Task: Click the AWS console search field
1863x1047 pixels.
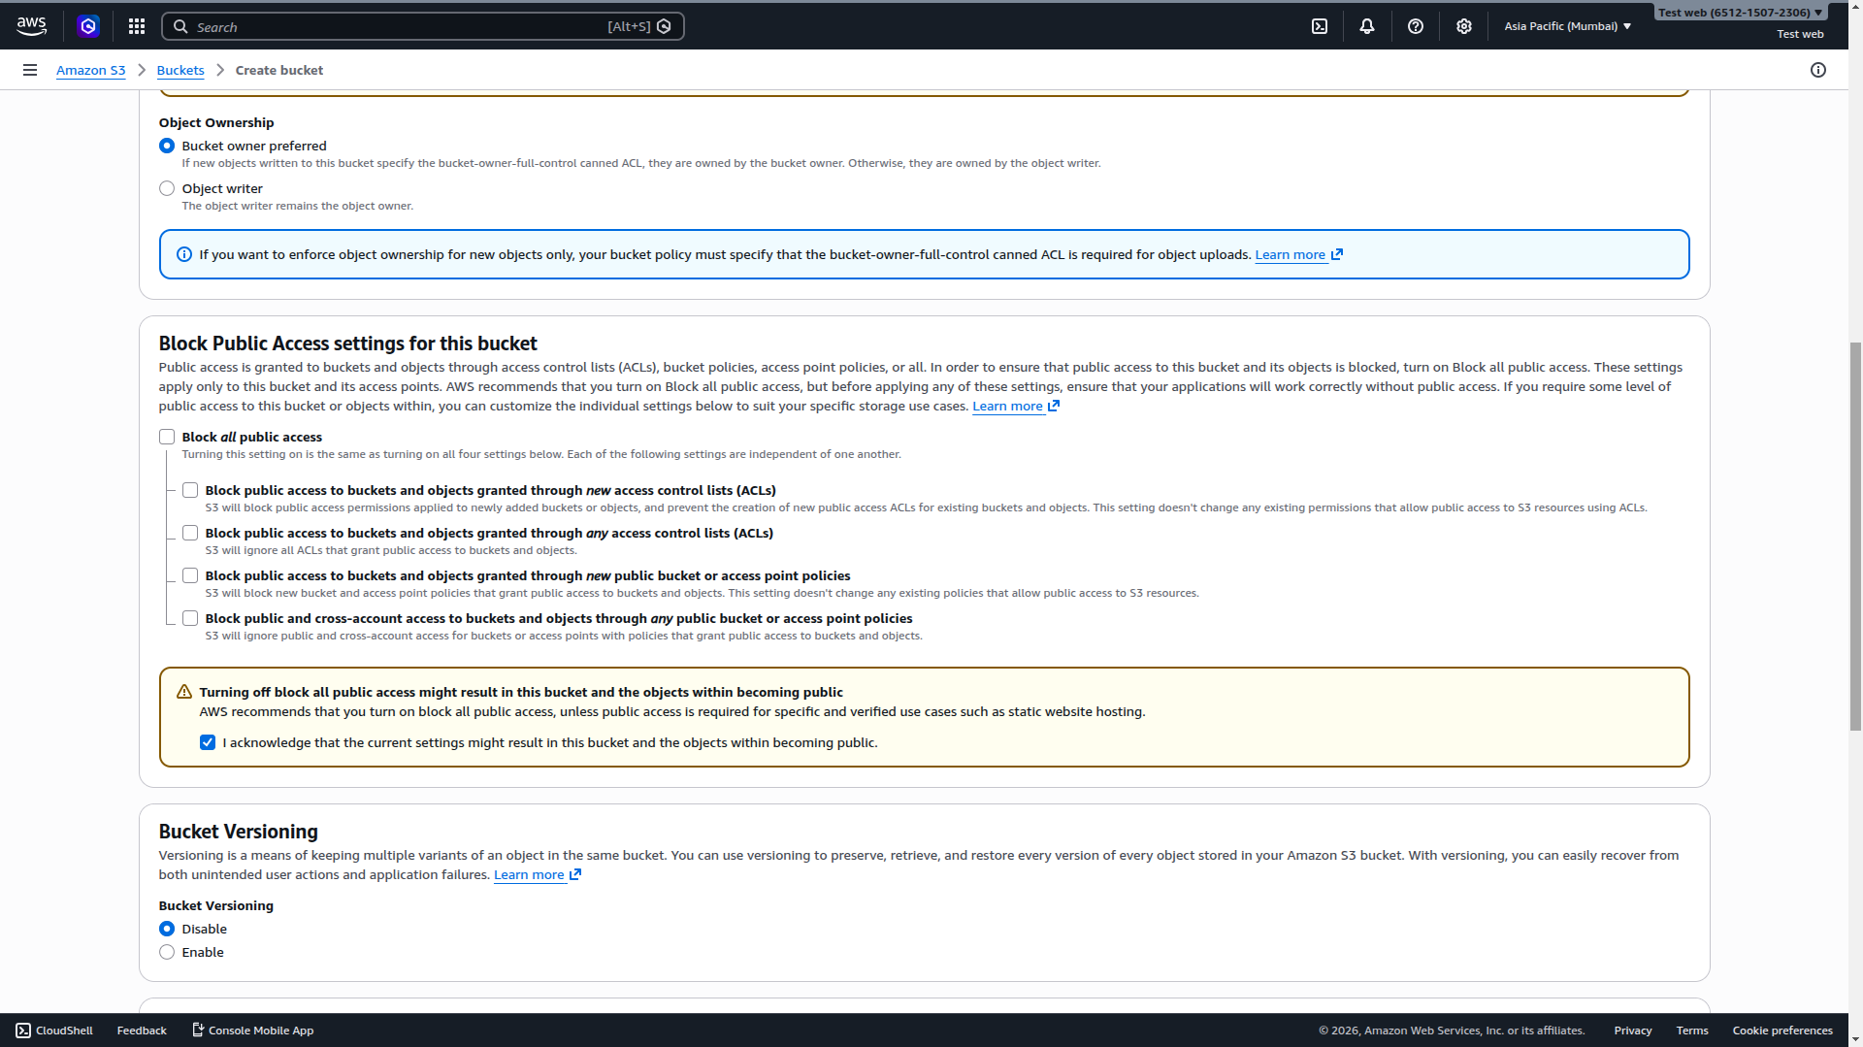Action: pos(422,26)
